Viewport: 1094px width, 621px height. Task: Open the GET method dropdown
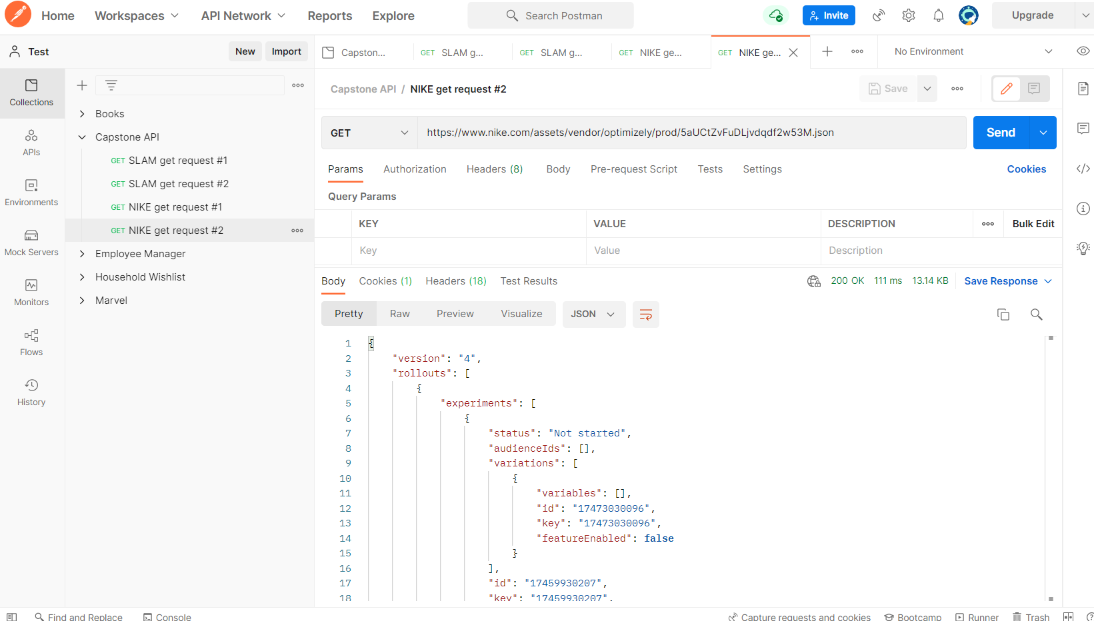(x=369, y=133)
